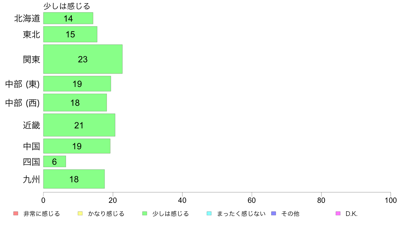The width and height of the screenshot is (400, 248).
Task: Click the 北海道 bar showing 14
Action: pos(68,18)
